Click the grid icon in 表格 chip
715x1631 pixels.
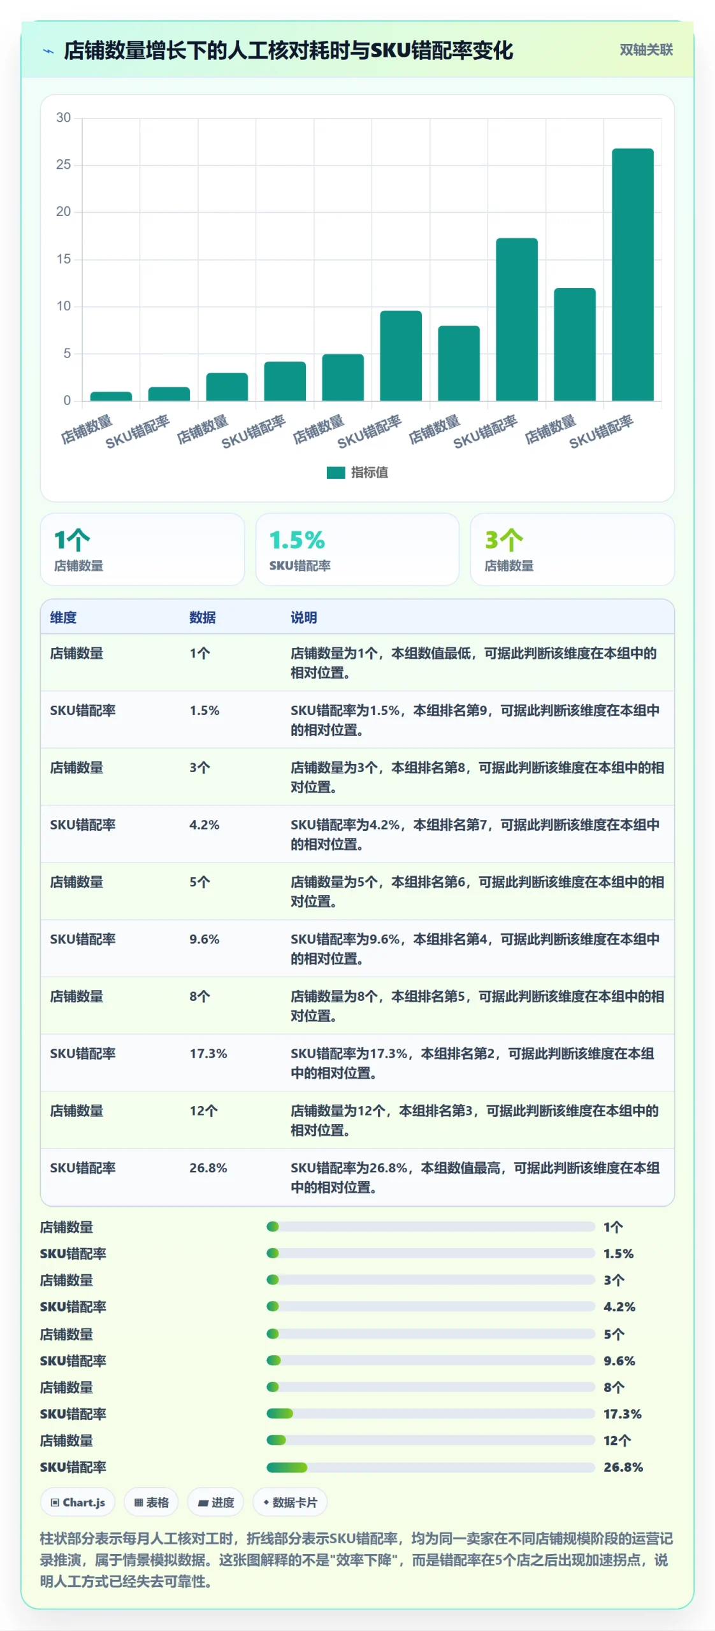(138, 1502)
